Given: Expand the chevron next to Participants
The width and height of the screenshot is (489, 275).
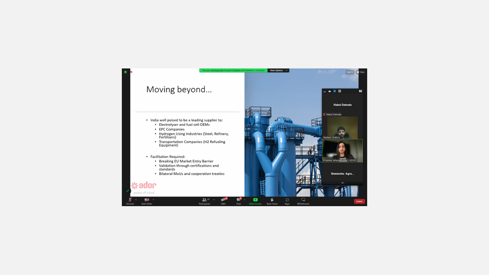Looking at the screenshot, I should 214,200.
